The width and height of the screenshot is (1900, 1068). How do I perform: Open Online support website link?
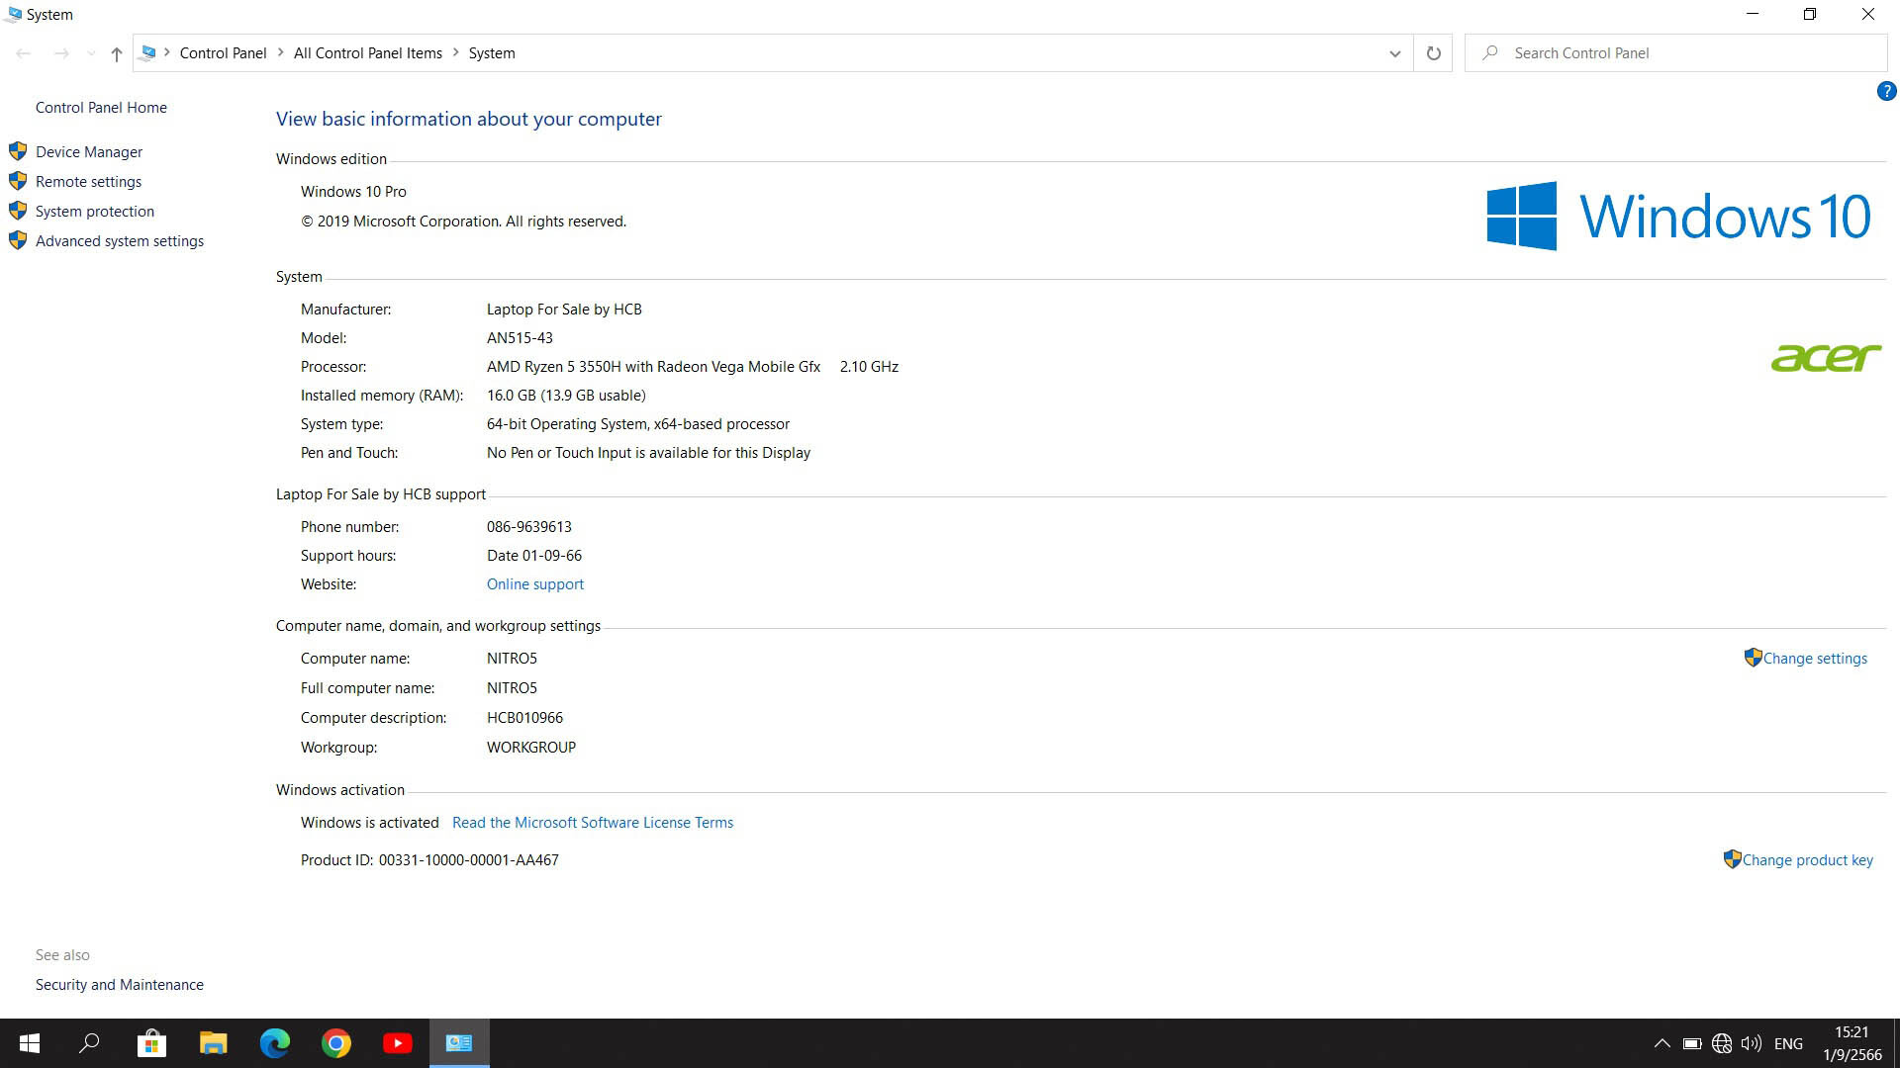535,583
